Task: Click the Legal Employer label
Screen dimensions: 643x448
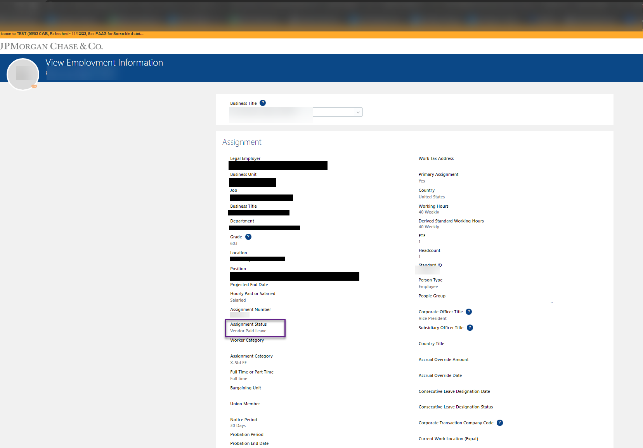Action: [245, 158]
